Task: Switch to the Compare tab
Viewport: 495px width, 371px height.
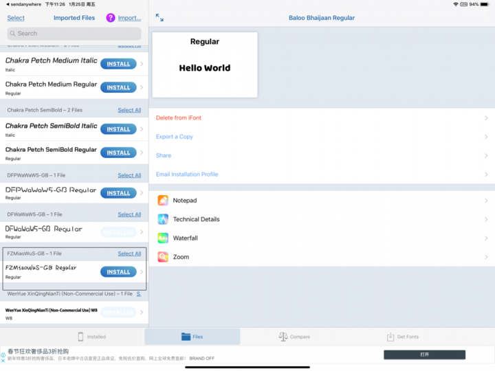Action: click(294, 337)
